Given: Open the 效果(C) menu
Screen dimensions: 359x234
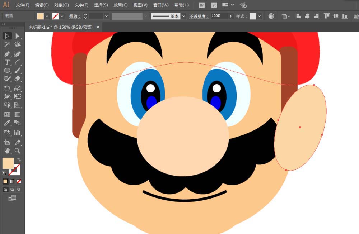Looking at the screenshot, I should click(120, 5).
